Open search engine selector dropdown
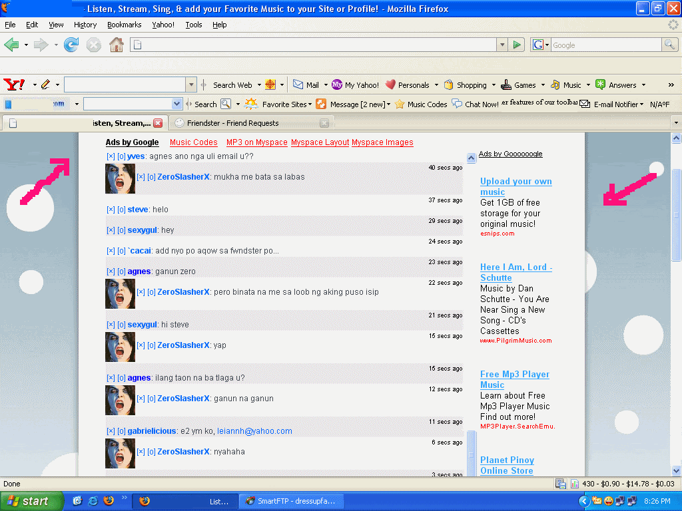The width and height of the screenshot is (682, 511). click(547, 45)
